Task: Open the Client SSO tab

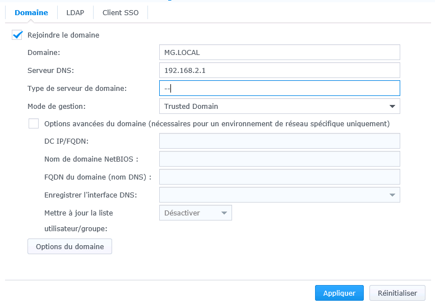Action: pos(121,13)
